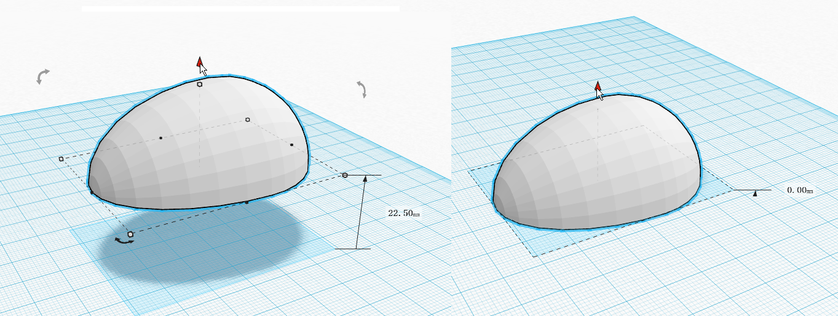Screen dimensions: 838x316
Task: Click the red lift cone above right shape
Action: click(x=597, y=87)
